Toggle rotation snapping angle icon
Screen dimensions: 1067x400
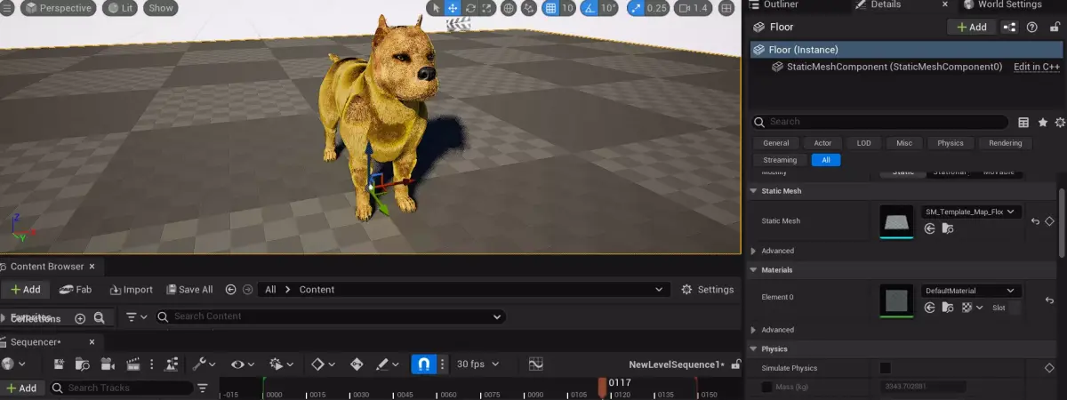tap(589, 8)
